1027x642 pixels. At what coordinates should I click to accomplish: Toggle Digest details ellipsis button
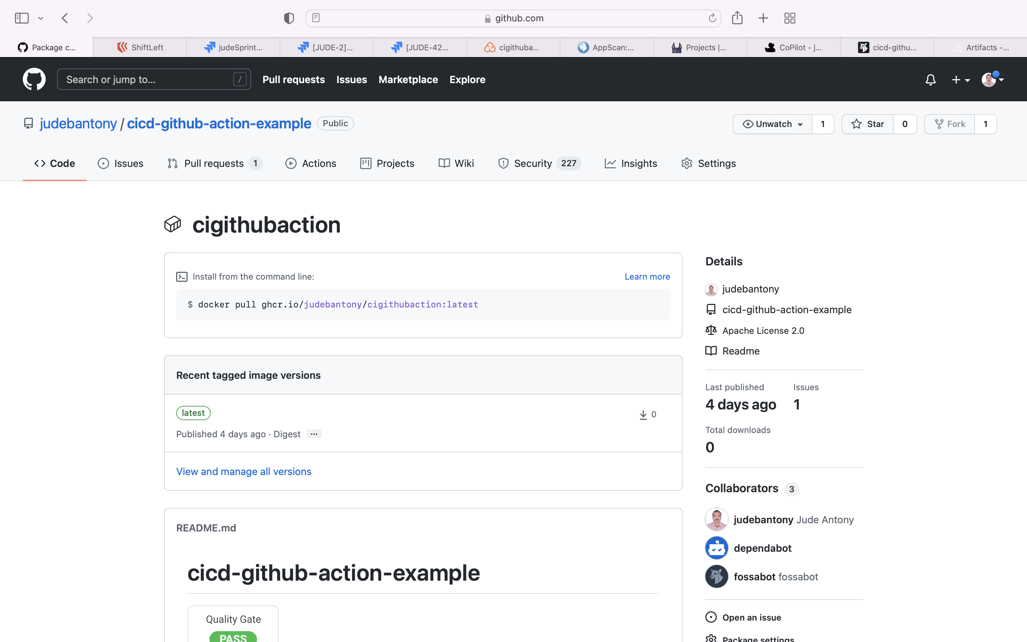[x=313, y=434]
